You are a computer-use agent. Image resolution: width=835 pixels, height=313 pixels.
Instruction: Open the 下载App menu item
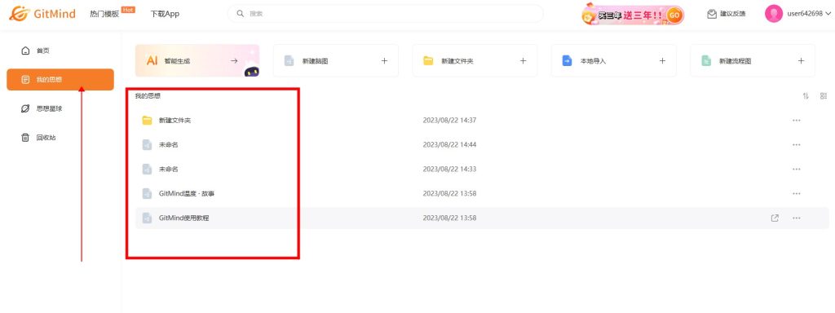[x=165, y=14]
